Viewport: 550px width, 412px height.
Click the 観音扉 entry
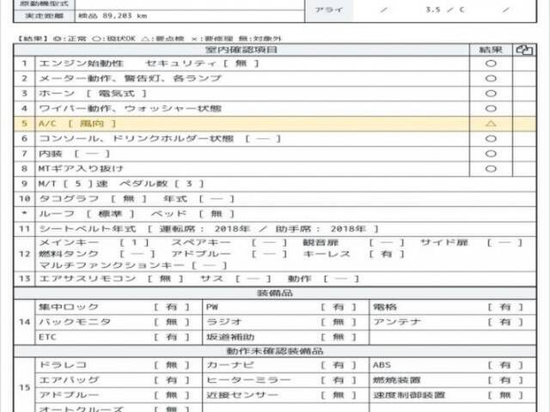click(x=353, y=242)
